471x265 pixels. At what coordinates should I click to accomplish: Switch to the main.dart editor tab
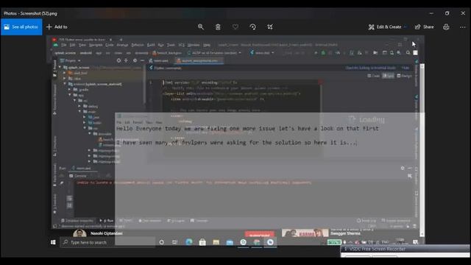[159, 60]
